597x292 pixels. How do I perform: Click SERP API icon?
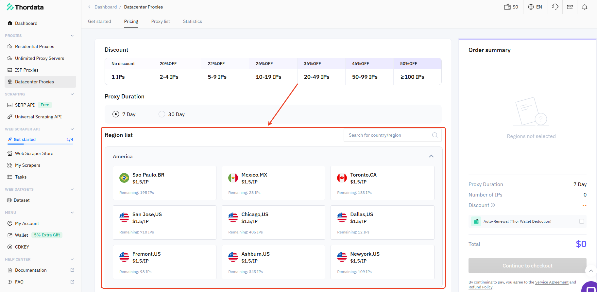(10, 105)
